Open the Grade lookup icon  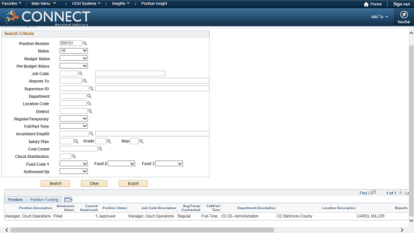(x=109, y=141)
